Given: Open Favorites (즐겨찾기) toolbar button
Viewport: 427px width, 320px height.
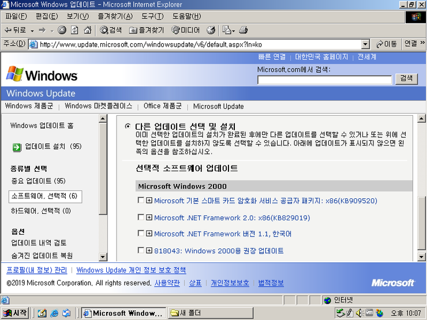Looking at the screenshot, I should 147,30.
